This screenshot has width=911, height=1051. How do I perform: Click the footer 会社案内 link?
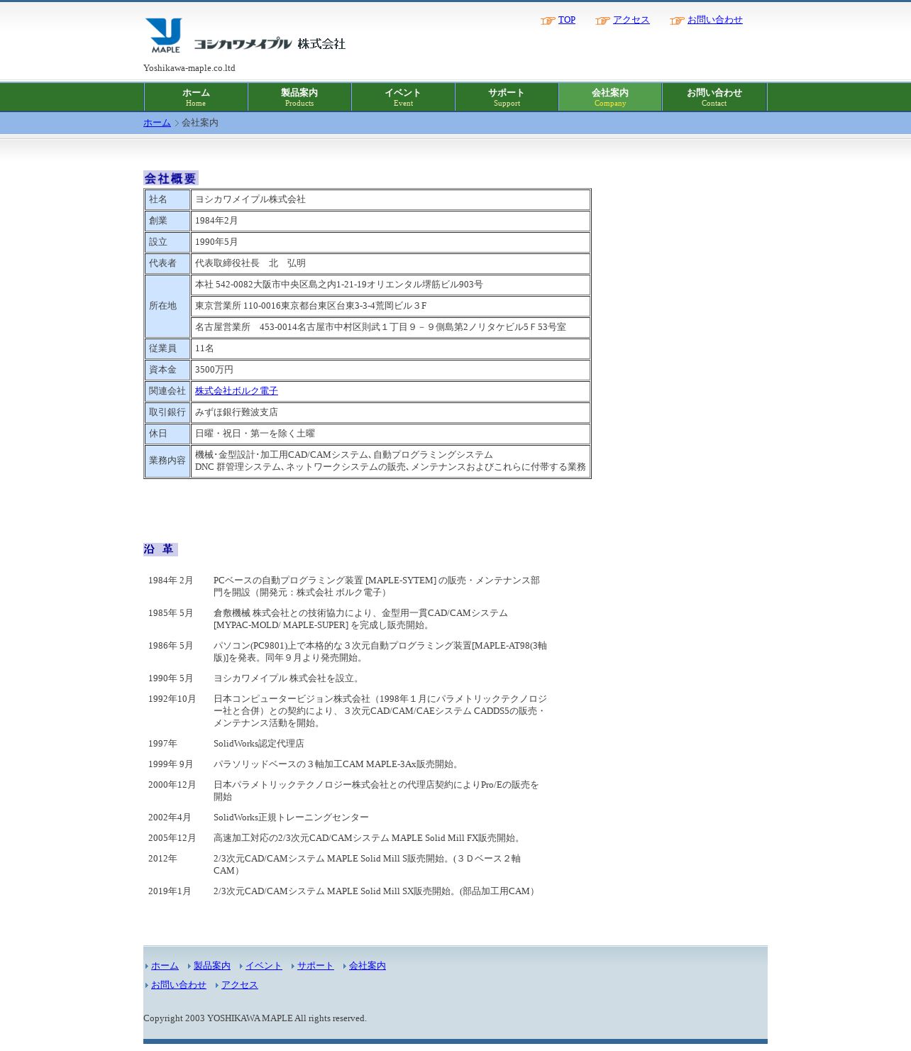[368, 966]
